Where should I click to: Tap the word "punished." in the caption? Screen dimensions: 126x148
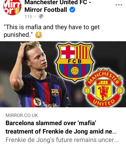point(18,35)
